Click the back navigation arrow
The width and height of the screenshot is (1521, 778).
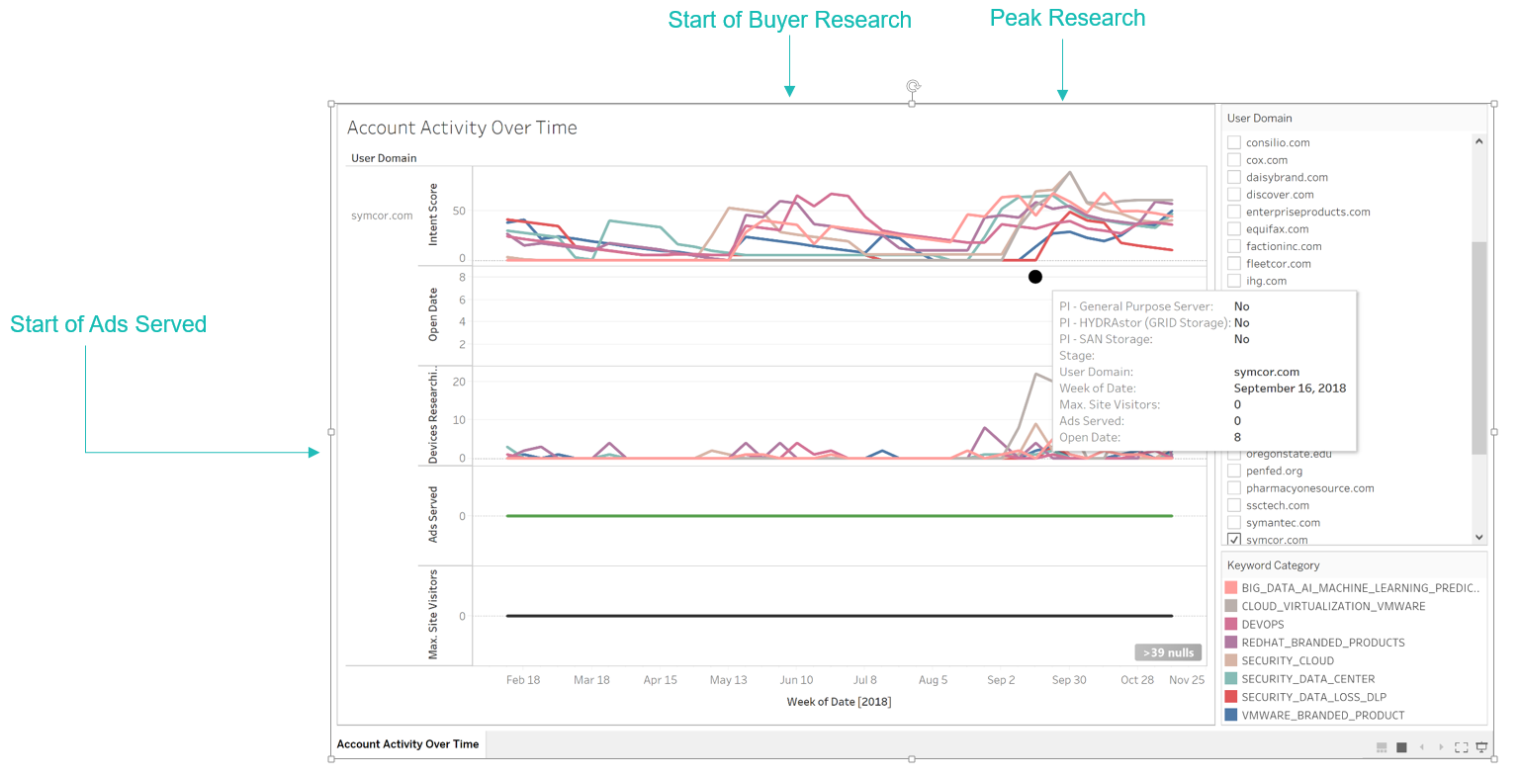[x=1421, y=747]
